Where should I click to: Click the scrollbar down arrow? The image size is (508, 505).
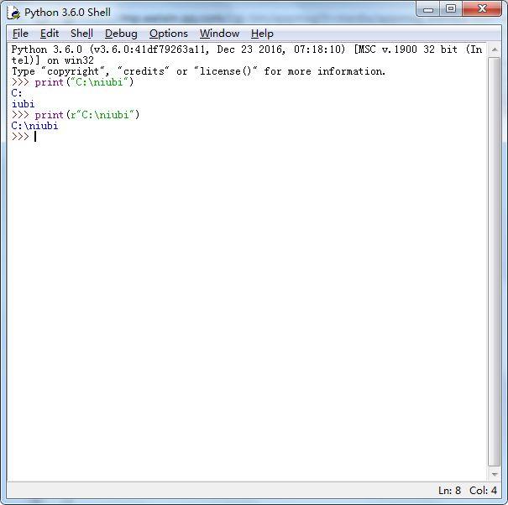495,474
